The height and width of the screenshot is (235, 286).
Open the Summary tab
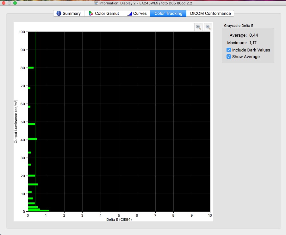point(69,14)
